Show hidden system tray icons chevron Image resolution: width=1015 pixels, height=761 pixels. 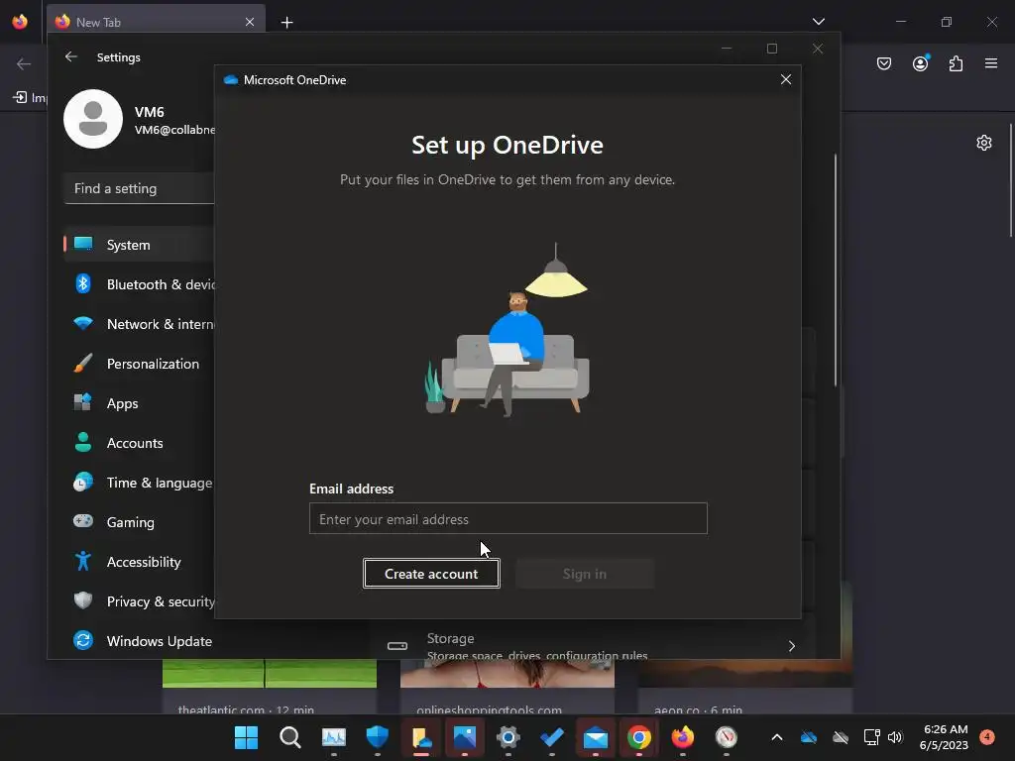[x=777, y=737]
